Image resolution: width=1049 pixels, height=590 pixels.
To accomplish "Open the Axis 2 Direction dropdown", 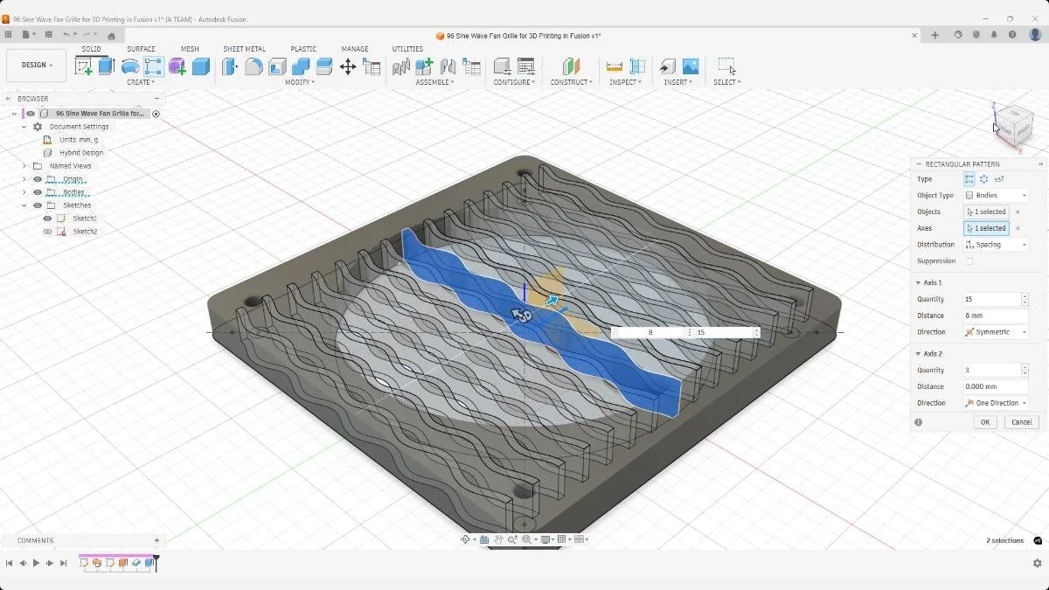I will point(996,403).
